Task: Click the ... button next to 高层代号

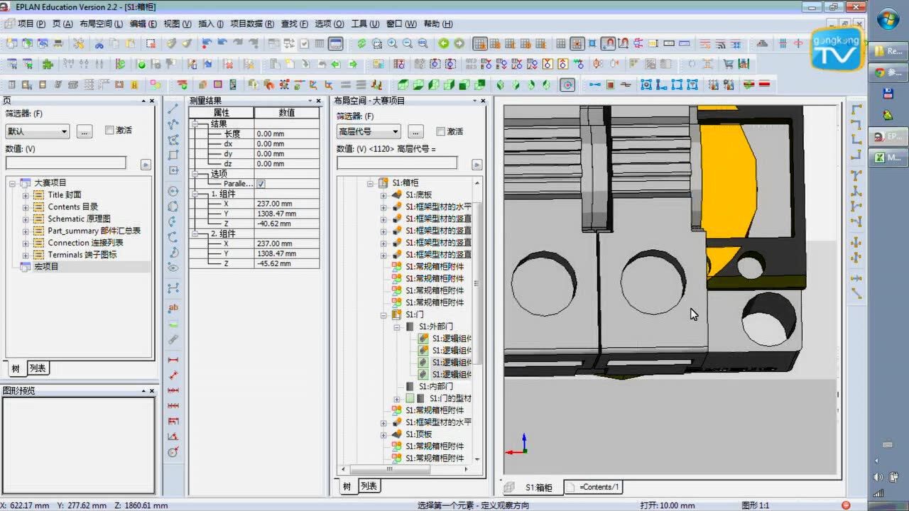Action: coord(415,131)
